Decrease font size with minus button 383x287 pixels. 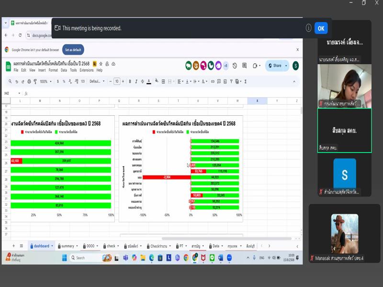tap(111, 81)
